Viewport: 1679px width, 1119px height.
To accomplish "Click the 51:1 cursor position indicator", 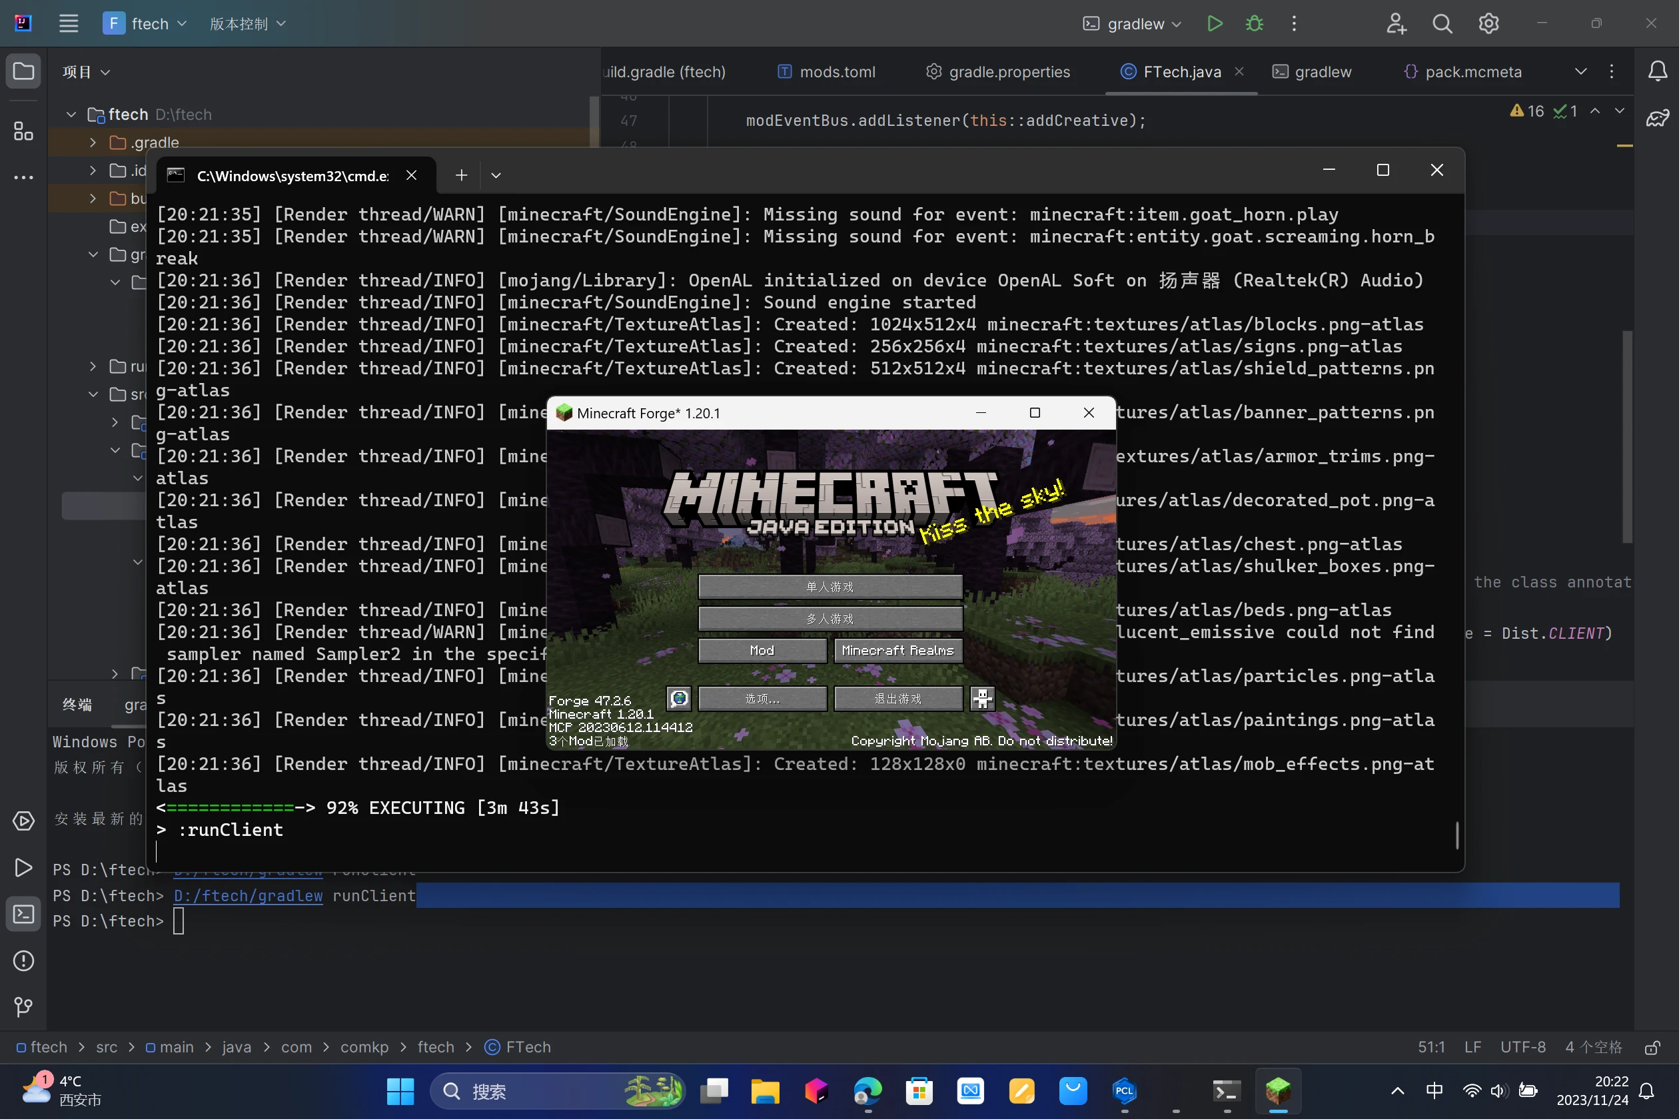I will 1431,1047.
